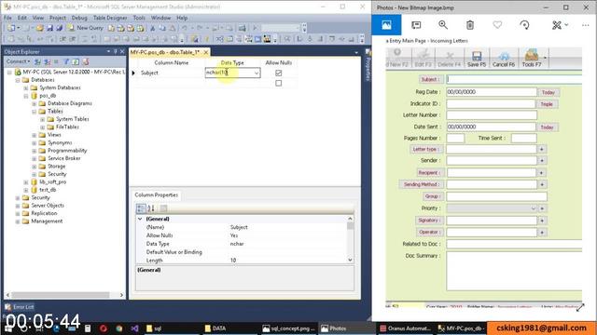Click the Auto Hide pin in Object Explorer
The width and height of the screenshot is (597, 335).
[x=116, y=51]
